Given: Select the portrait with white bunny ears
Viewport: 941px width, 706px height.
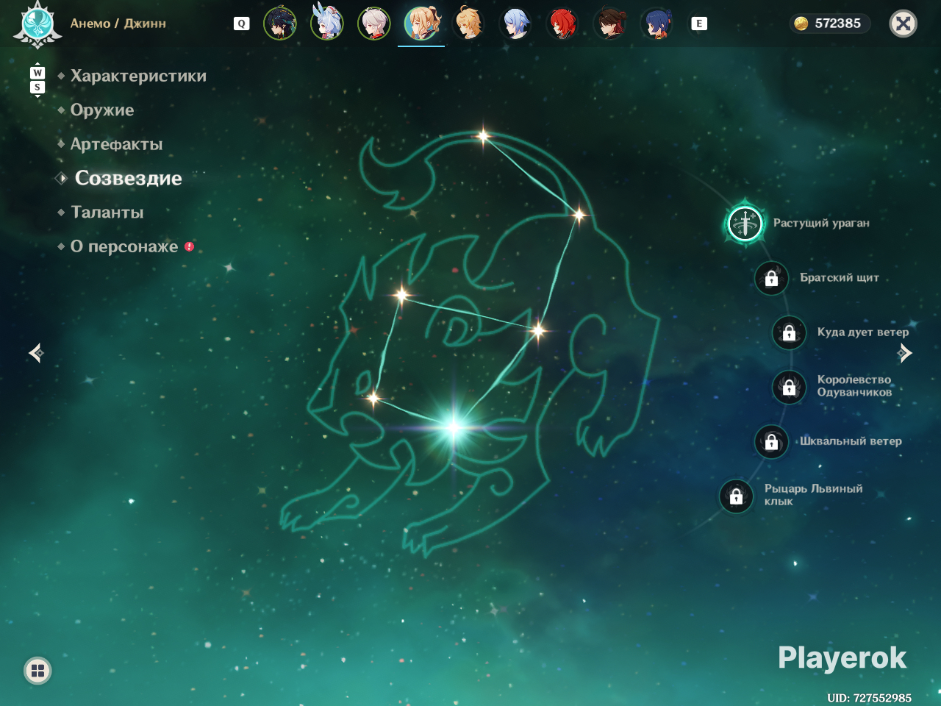Looking at the screenshot, I should pyautogui.click(x=327, y=24).
